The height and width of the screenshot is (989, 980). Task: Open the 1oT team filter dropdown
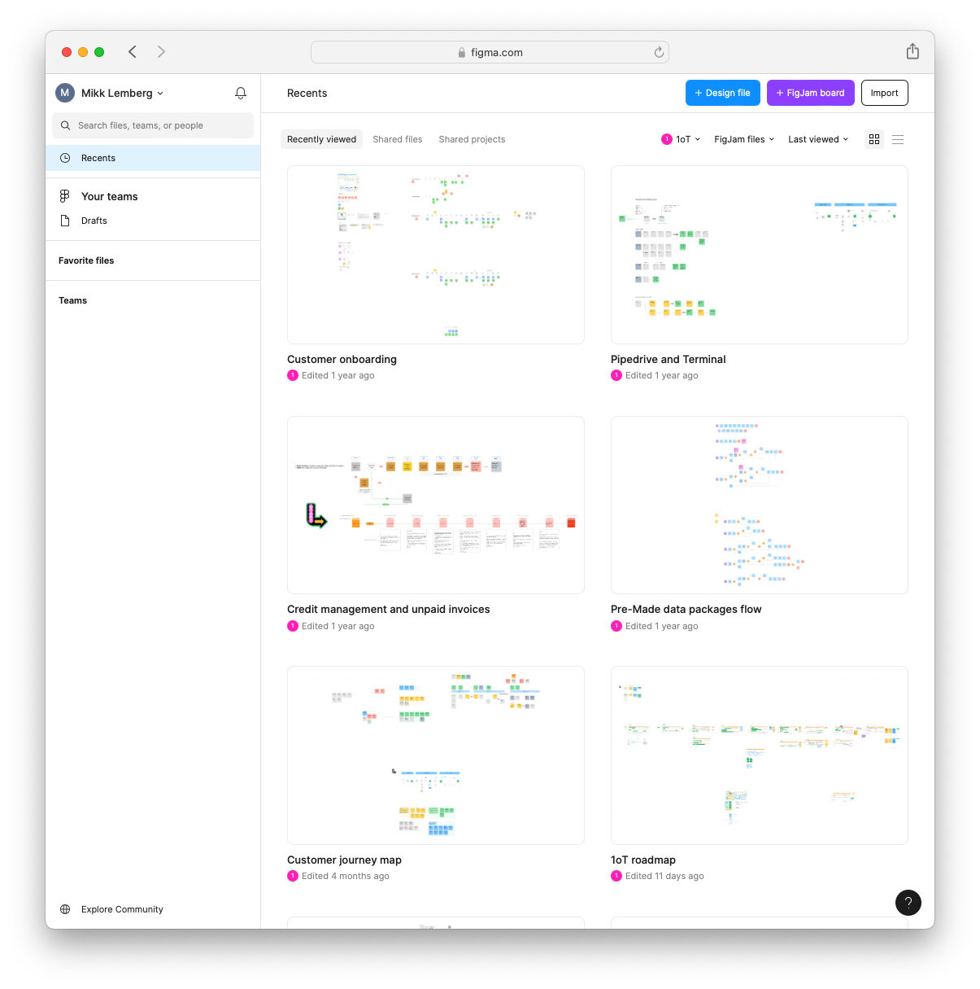pos(682,139)
